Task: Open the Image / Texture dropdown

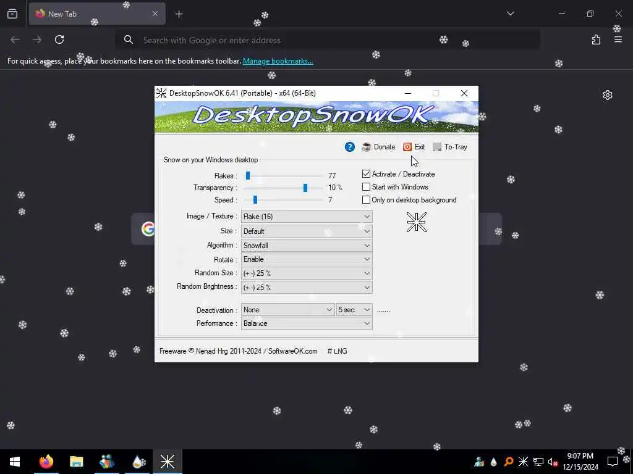Action: pyautogui.click(x=307, y=217)
